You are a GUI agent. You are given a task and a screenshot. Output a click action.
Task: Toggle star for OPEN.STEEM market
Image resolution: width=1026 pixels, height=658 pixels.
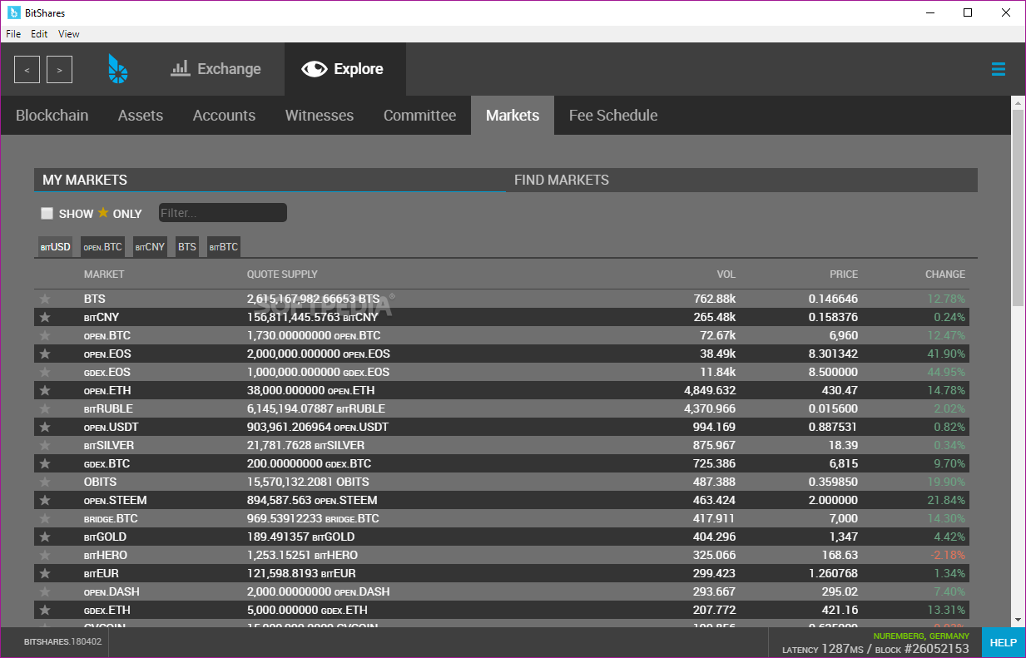[x=45, y=500]
